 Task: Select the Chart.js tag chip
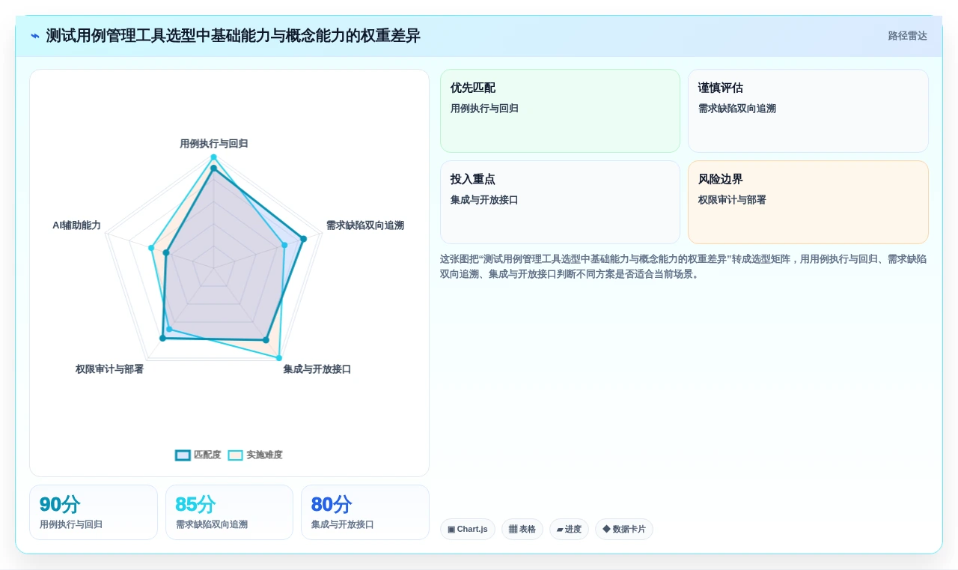tap(468, 529)
